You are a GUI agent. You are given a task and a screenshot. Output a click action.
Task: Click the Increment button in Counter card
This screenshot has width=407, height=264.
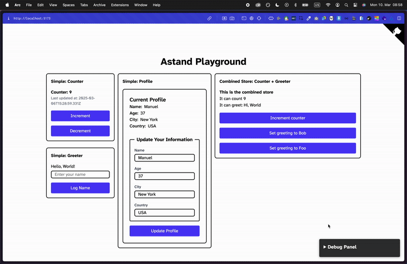click(80, 116)
